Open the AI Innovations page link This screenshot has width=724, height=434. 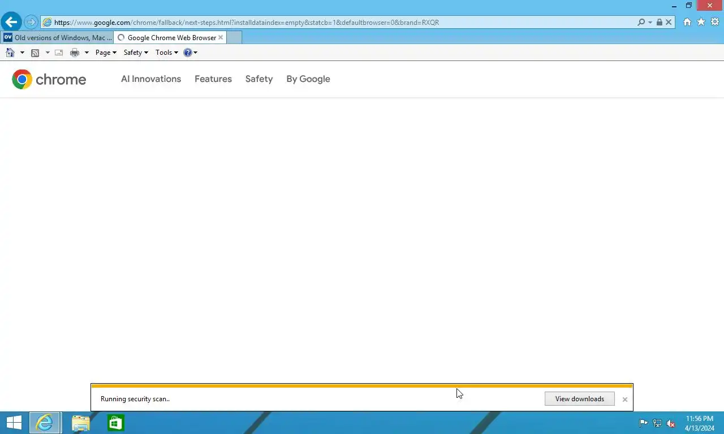[x=151, y=79]
